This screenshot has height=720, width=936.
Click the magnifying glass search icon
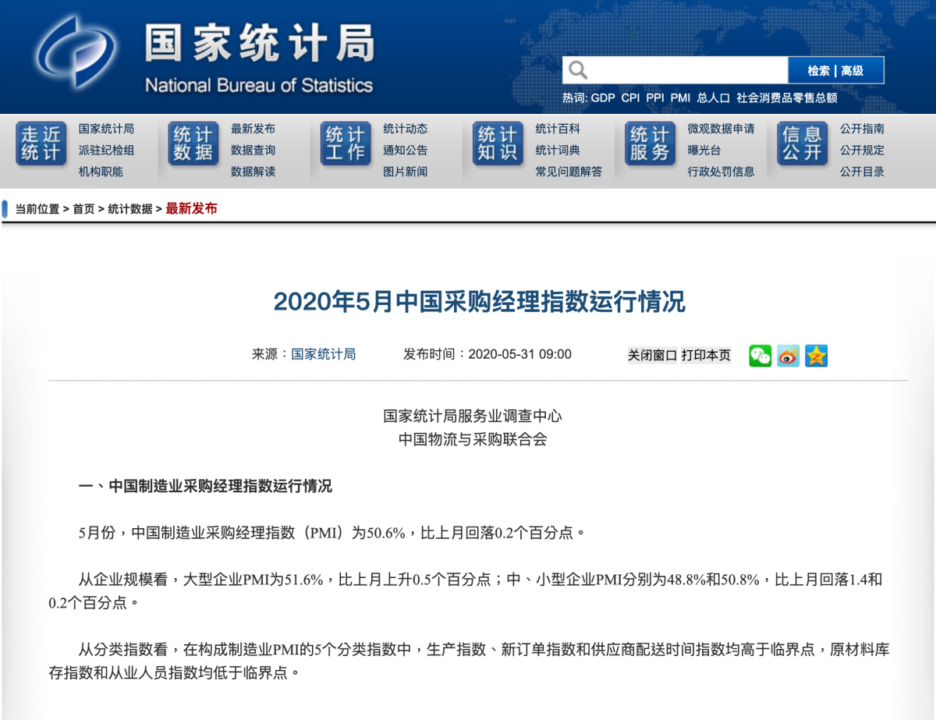(578, 70)
